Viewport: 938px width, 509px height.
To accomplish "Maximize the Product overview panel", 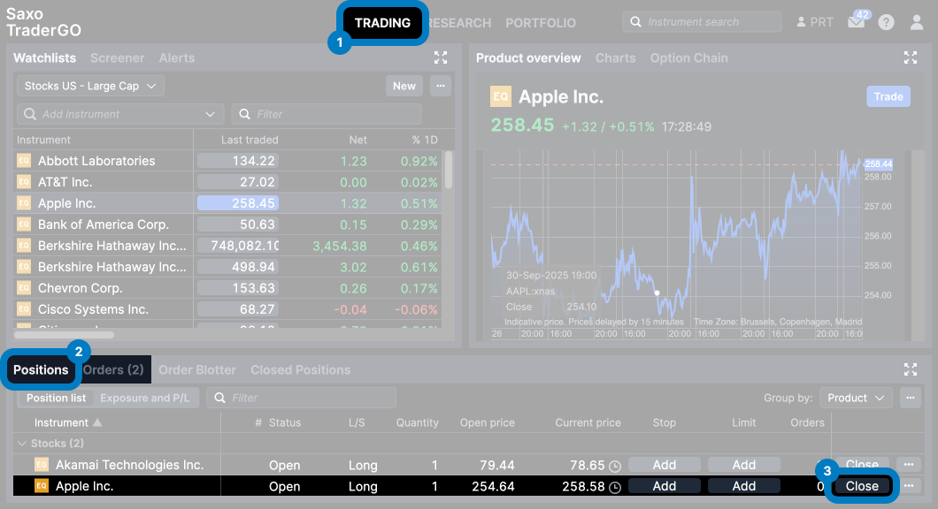I will pos(910,58).
